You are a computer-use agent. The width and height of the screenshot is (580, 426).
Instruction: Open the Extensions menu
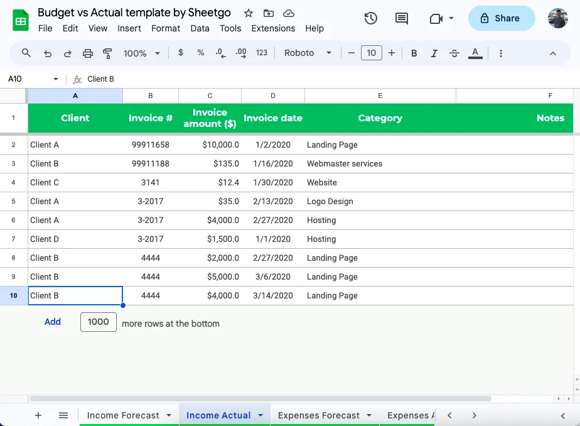tap(273, 28)
